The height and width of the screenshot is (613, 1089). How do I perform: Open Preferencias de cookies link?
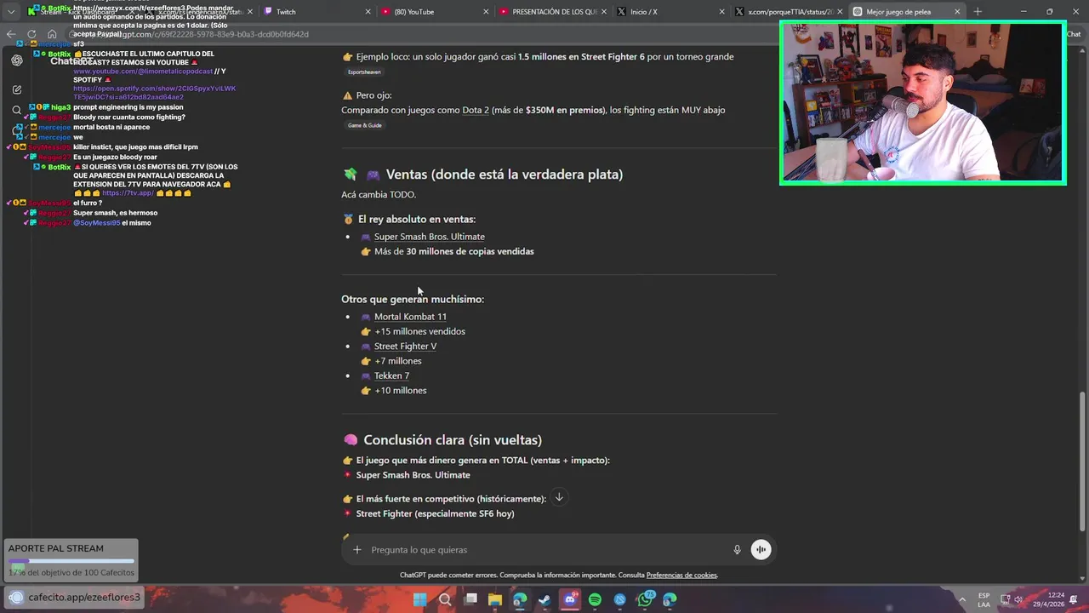point(681,576)
